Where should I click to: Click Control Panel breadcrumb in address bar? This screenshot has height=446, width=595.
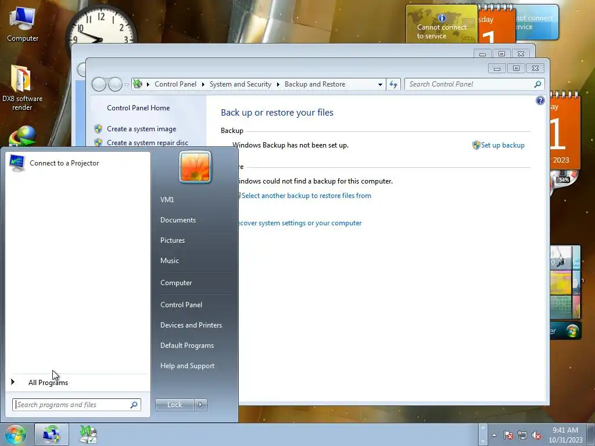click(x=175, y=84)
